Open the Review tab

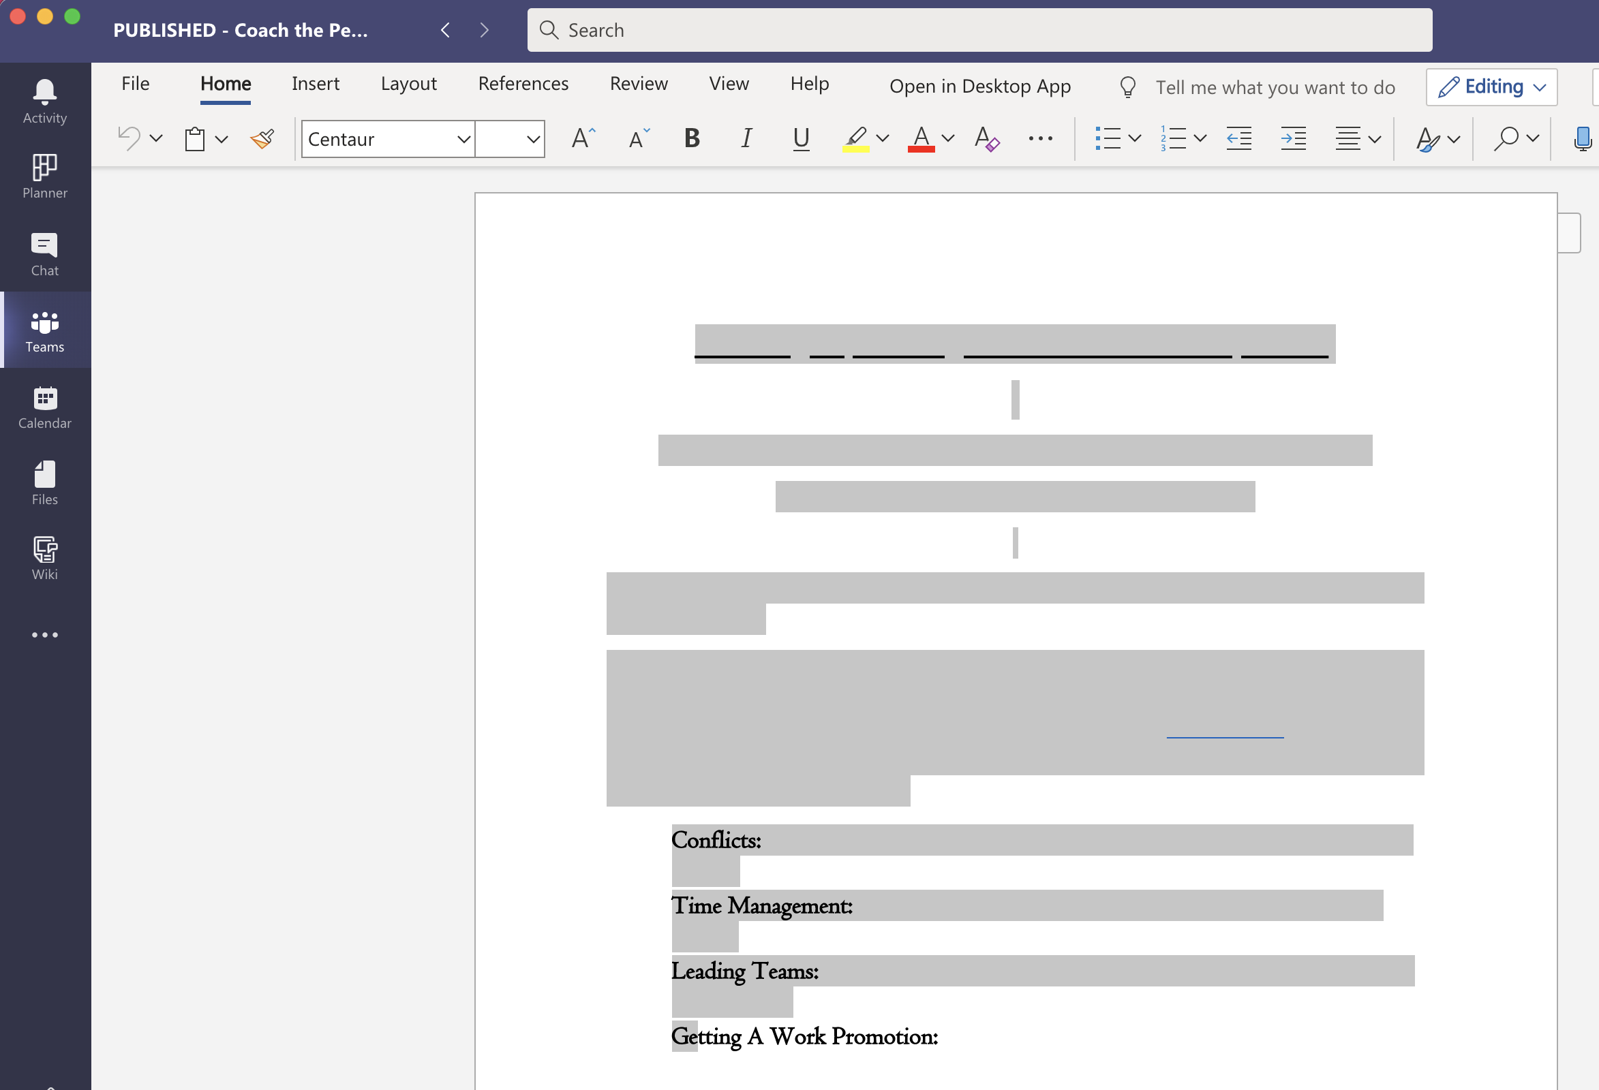[639, 83]
